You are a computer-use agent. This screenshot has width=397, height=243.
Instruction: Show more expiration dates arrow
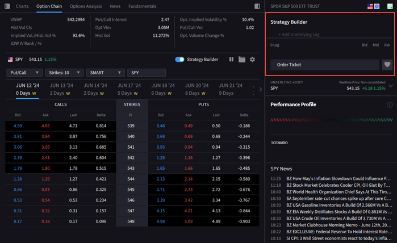260,89
